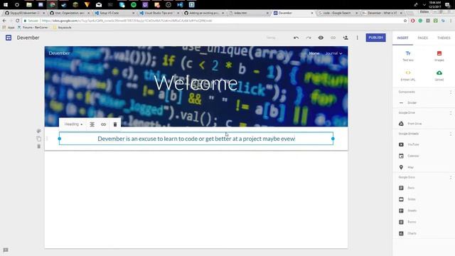Switch to the Setup VS Code tab

tap(115, 13)
